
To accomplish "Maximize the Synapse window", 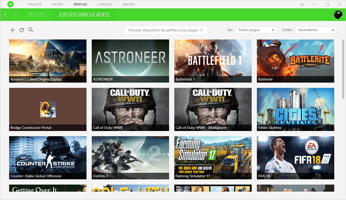I will pos(327,4).
